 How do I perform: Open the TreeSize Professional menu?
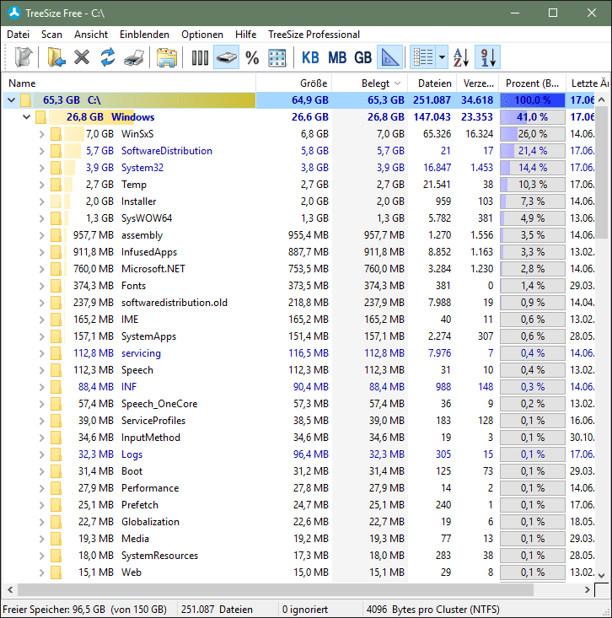tap(314, 35)
